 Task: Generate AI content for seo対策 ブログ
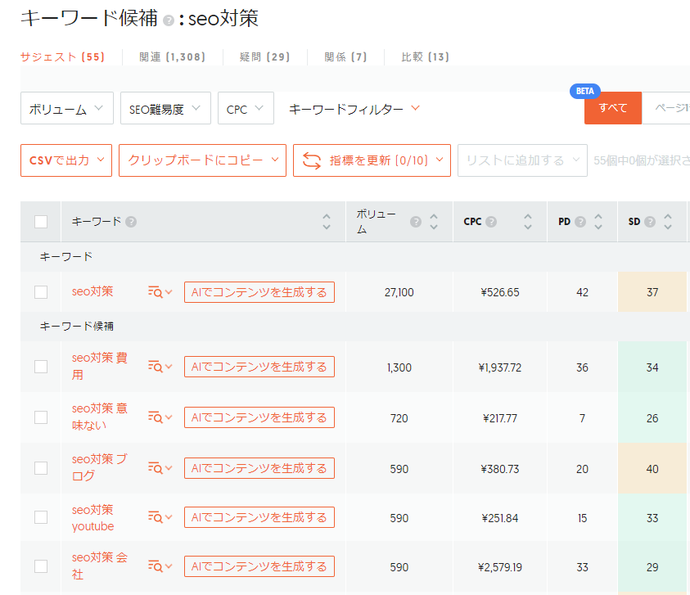[259, 468]
